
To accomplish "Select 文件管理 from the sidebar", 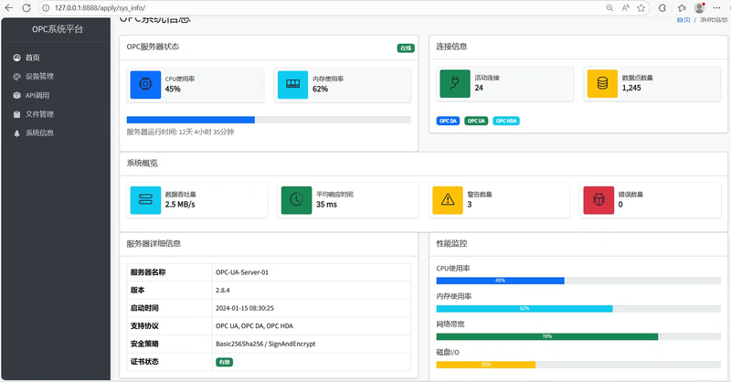I will point(39,114).
